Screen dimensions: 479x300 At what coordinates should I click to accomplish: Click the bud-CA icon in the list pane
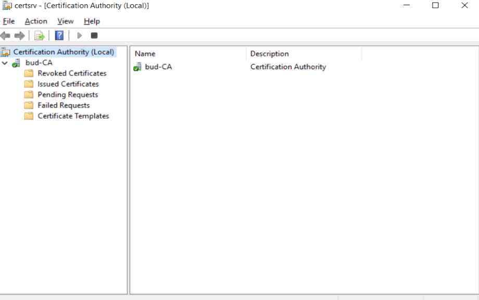click(137, 67)
